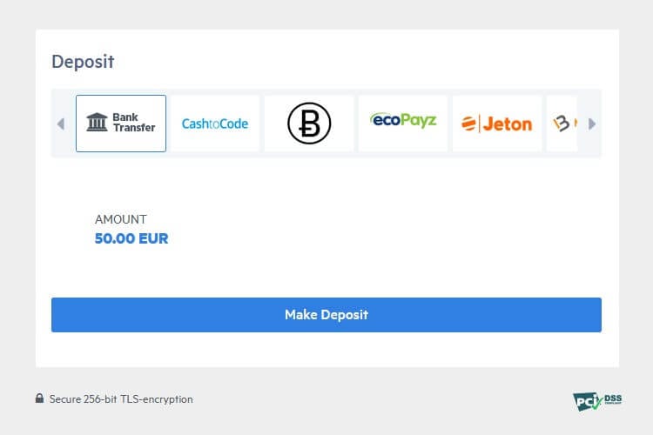Screen dimensions: 653x435
Task: Show more payment methods with right arrow
Action: [592, 124]
